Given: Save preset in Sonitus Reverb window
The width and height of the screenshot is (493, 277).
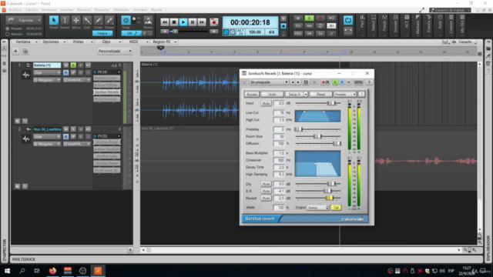Looking at the screenshot, I should point(306,82).
